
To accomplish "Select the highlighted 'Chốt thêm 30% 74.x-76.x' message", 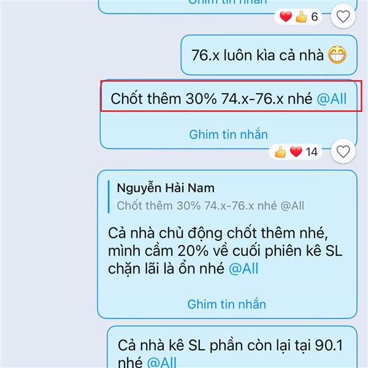I will pos(228,99).
